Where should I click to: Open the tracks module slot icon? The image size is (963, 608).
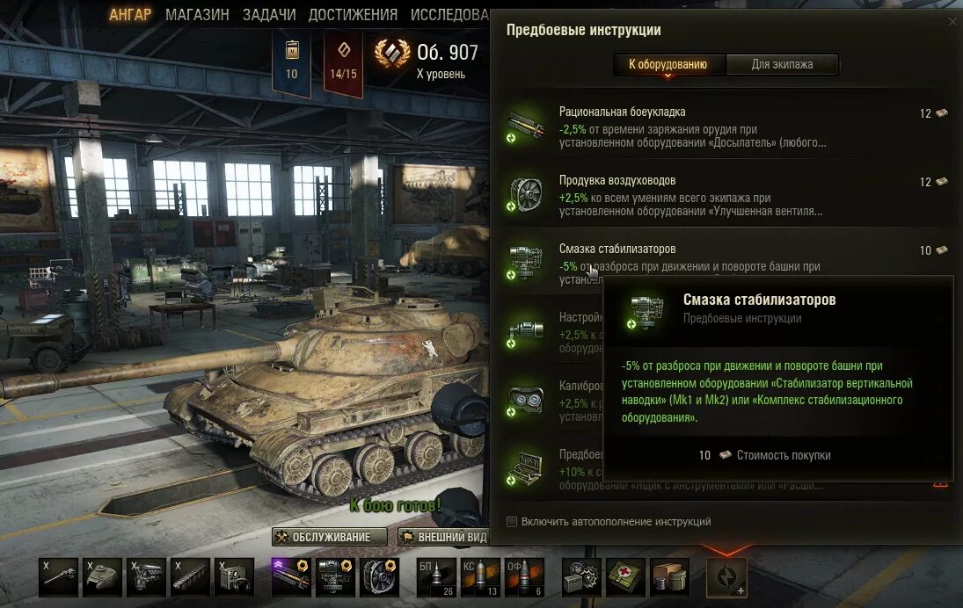(190, 577)
